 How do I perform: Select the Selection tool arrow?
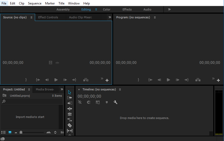pyautogui.click(x=70, y=92)
